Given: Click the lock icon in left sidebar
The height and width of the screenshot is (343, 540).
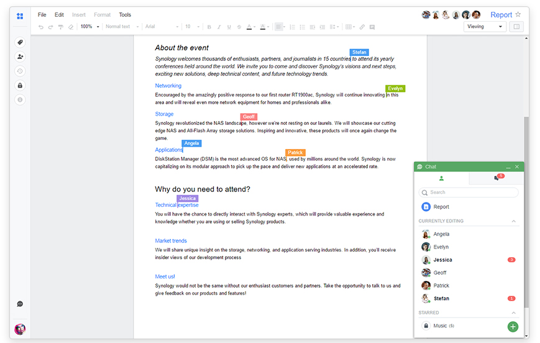Looking at the screenshot, I should (x=20, y=85).
